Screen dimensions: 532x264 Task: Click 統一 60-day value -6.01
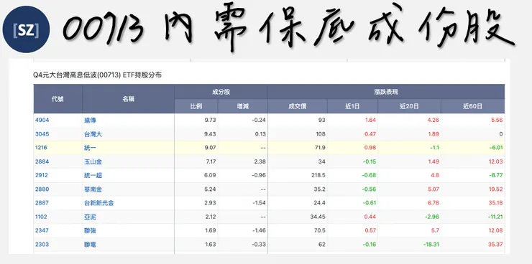pos(496,148)
